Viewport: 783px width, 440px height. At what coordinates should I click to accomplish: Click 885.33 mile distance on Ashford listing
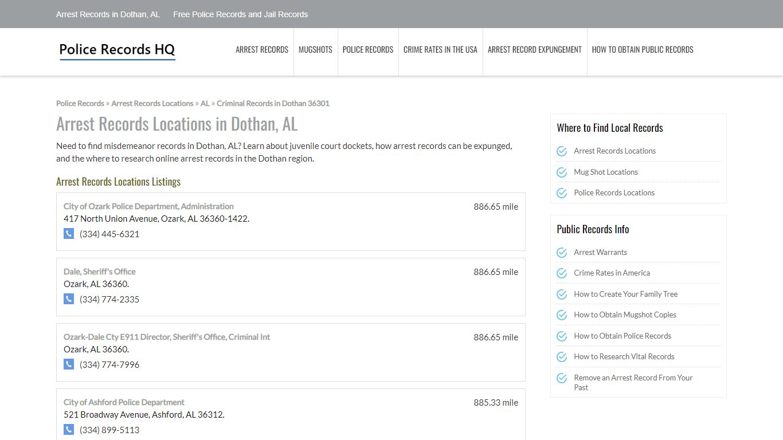(x=496, y=403)
